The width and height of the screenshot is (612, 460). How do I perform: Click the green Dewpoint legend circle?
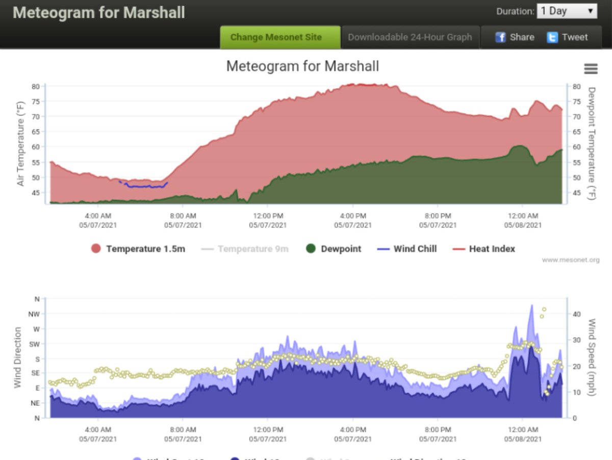click(311, 249)
